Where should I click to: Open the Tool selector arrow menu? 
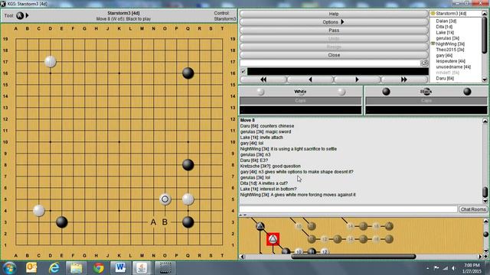coord(28,15)
